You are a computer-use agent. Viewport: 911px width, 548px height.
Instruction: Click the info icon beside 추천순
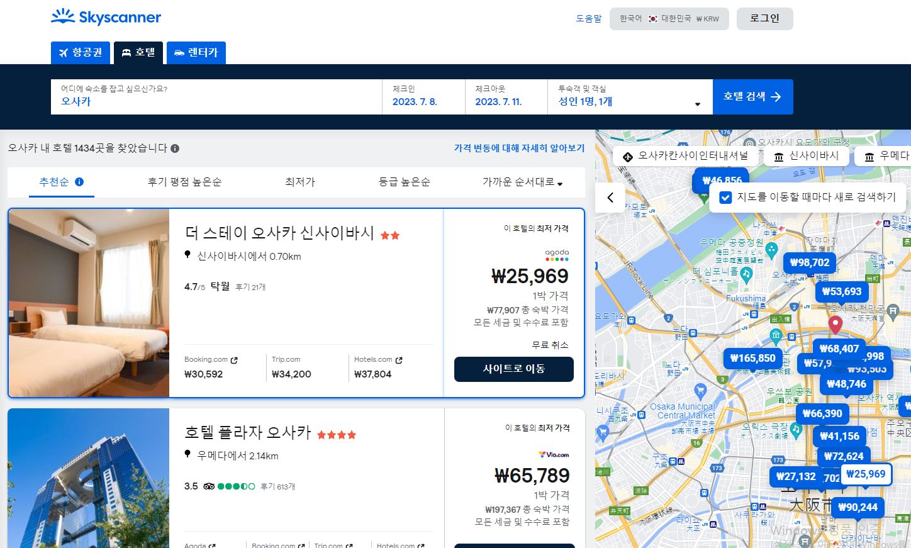tap(79, 182)
